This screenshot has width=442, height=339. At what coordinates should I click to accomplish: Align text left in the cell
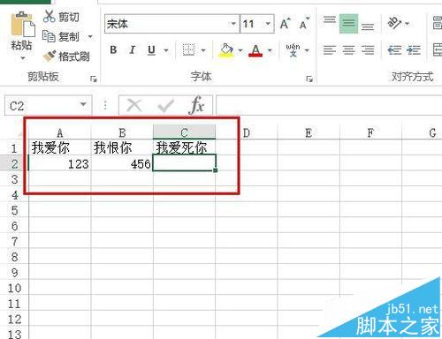pos(330,50)
